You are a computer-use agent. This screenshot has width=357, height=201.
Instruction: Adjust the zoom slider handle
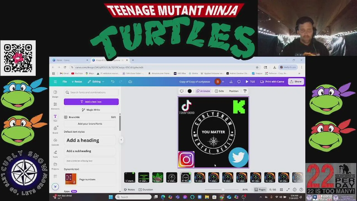[x=223, y=190]
